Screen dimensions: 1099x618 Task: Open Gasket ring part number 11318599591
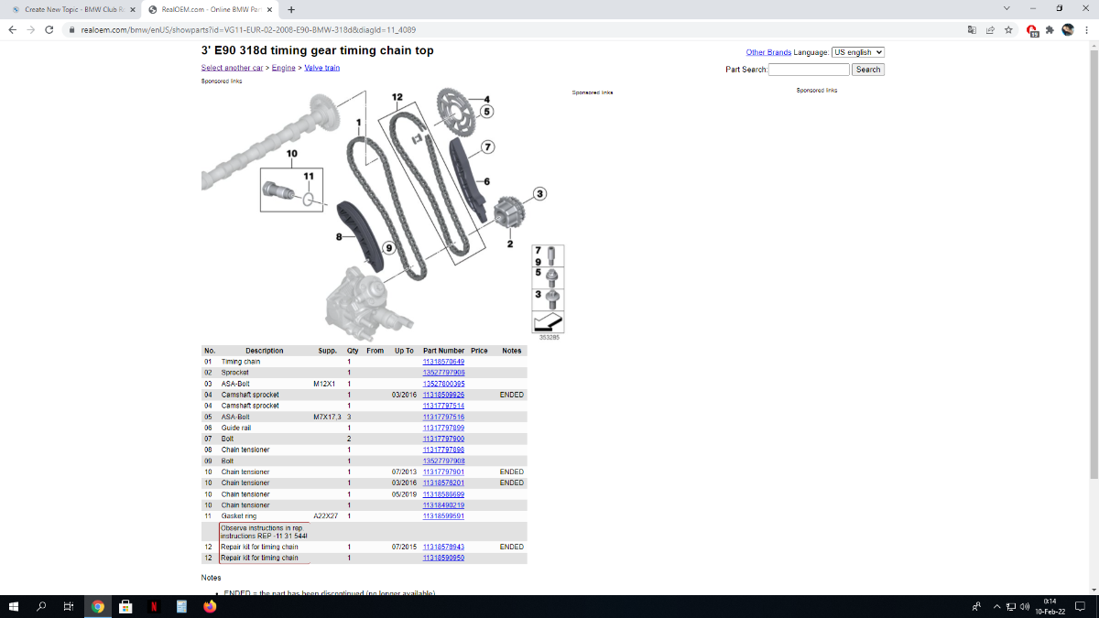click(443, 515)
